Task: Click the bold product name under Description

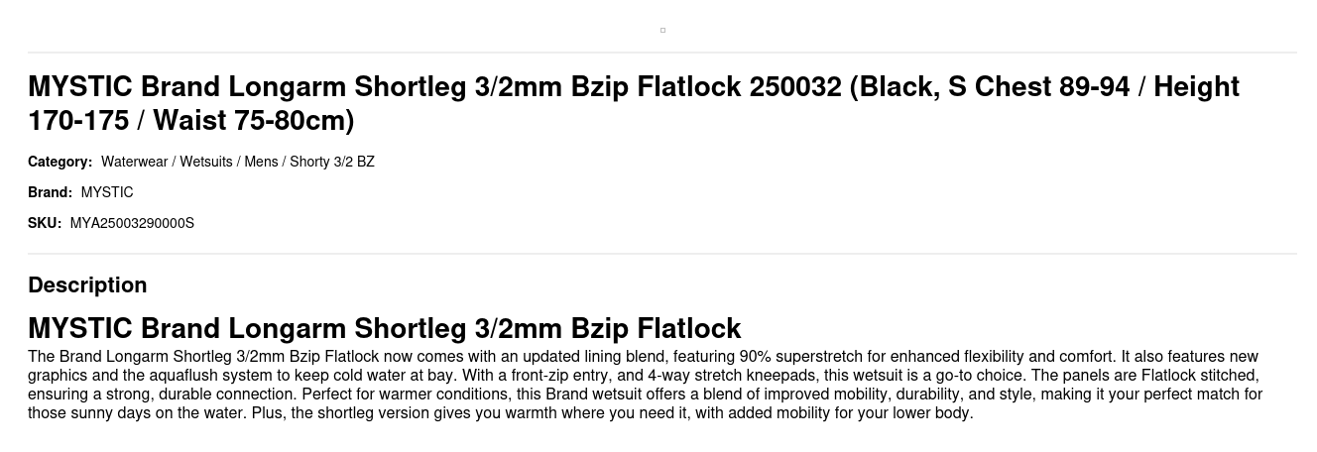Action: click(x=384, y=328)
